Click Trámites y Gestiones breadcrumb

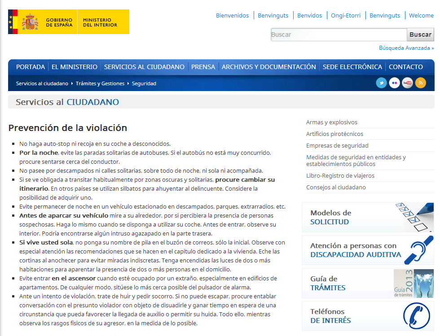click(x=100, y=83)
